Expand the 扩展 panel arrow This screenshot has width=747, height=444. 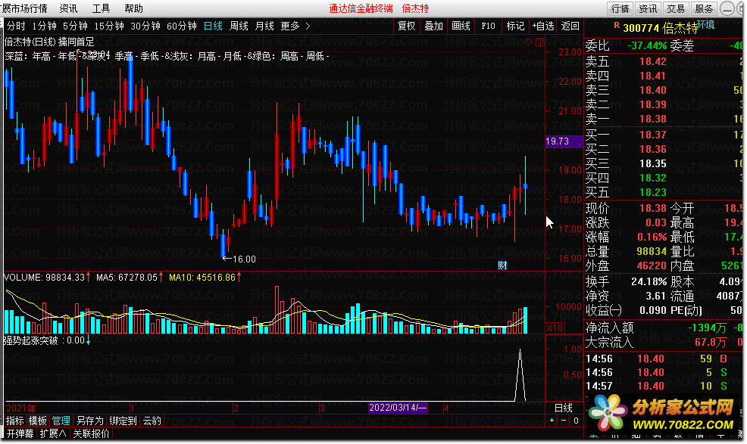pos(53,433)
